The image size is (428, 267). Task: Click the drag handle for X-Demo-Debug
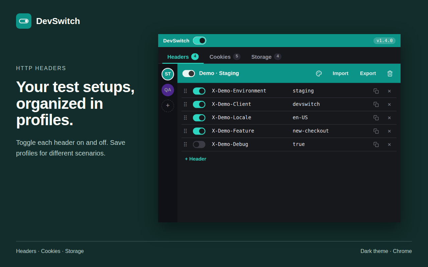click(185, 144)
